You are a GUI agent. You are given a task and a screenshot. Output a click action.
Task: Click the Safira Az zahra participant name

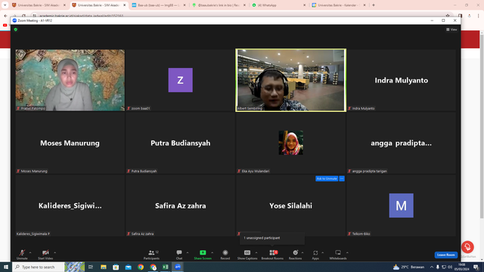pyautogui.click(x=180, y=206)
